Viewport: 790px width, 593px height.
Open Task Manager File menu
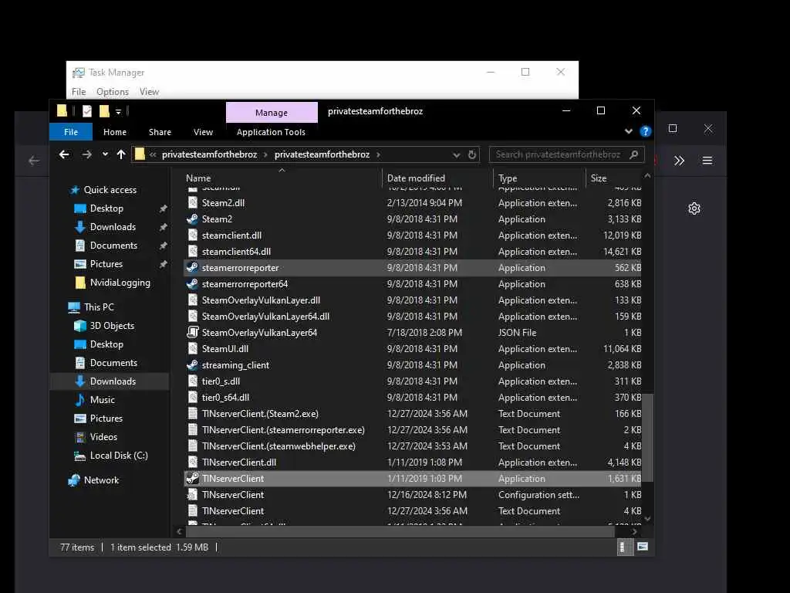pos(79,92)
